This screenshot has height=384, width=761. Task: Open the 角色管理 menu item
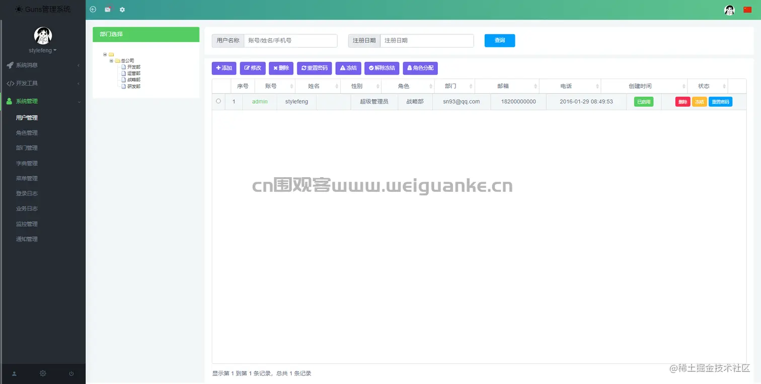27,133
